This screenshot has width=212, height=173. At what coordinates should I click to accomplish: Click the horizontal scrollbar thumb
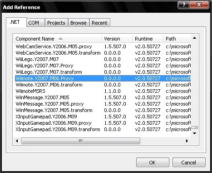tap(81, 141)
